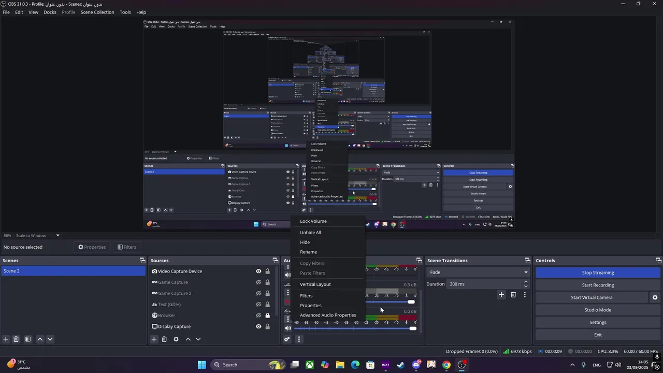Show the Game Capture 2 source
663x373 pixels.
pos(258,293)
